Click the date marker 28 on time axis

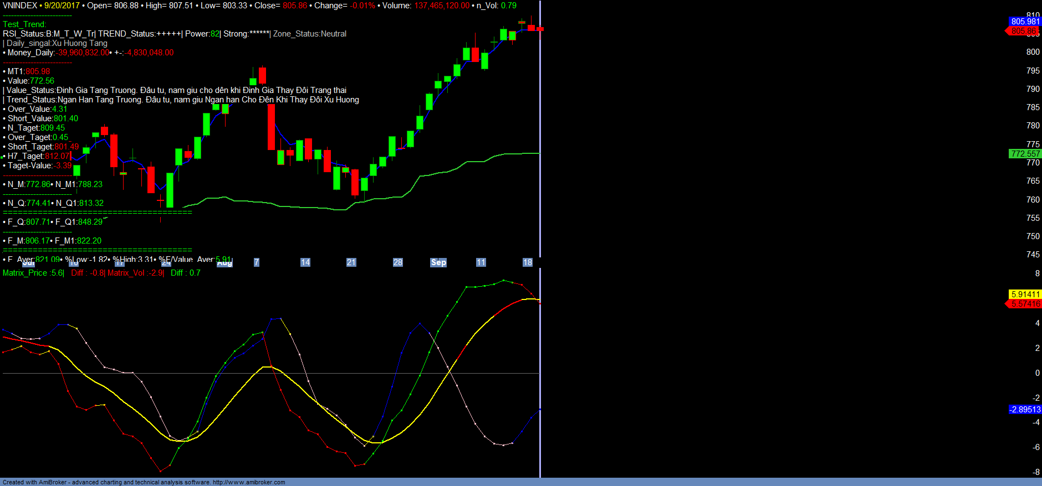397,262
